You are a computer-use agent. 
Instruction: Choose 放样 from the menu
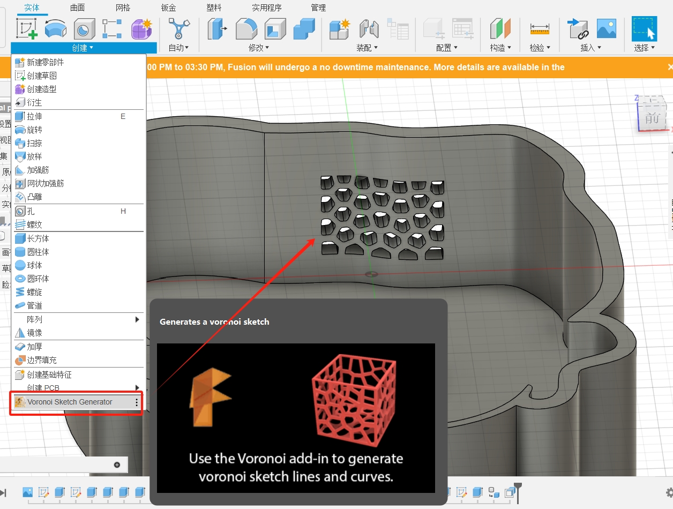(78, 156)
